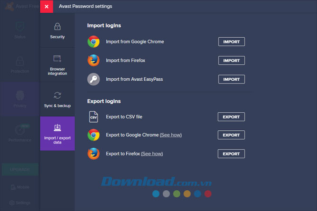
Task: Click the 'Import logins' heading
Action: point(104,25)
